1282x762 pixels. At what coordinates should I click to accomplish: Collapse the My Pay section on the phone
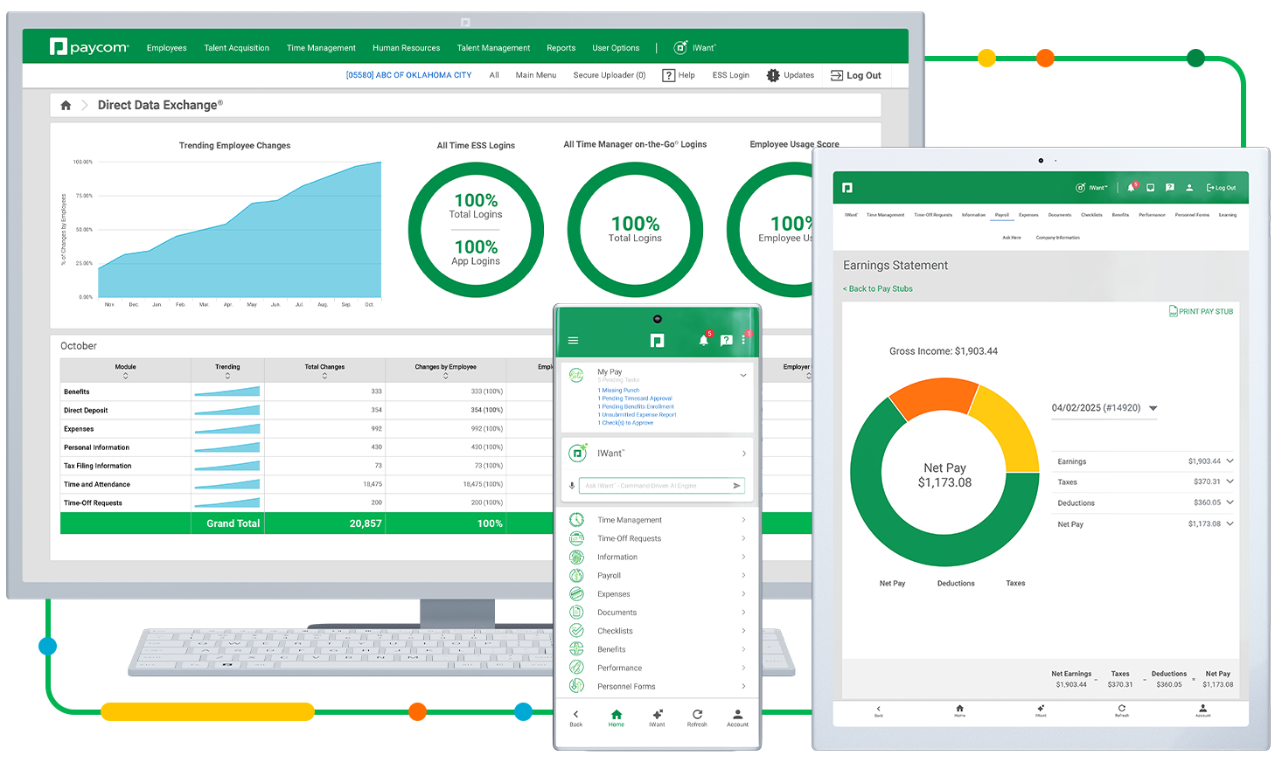point(743,375)
